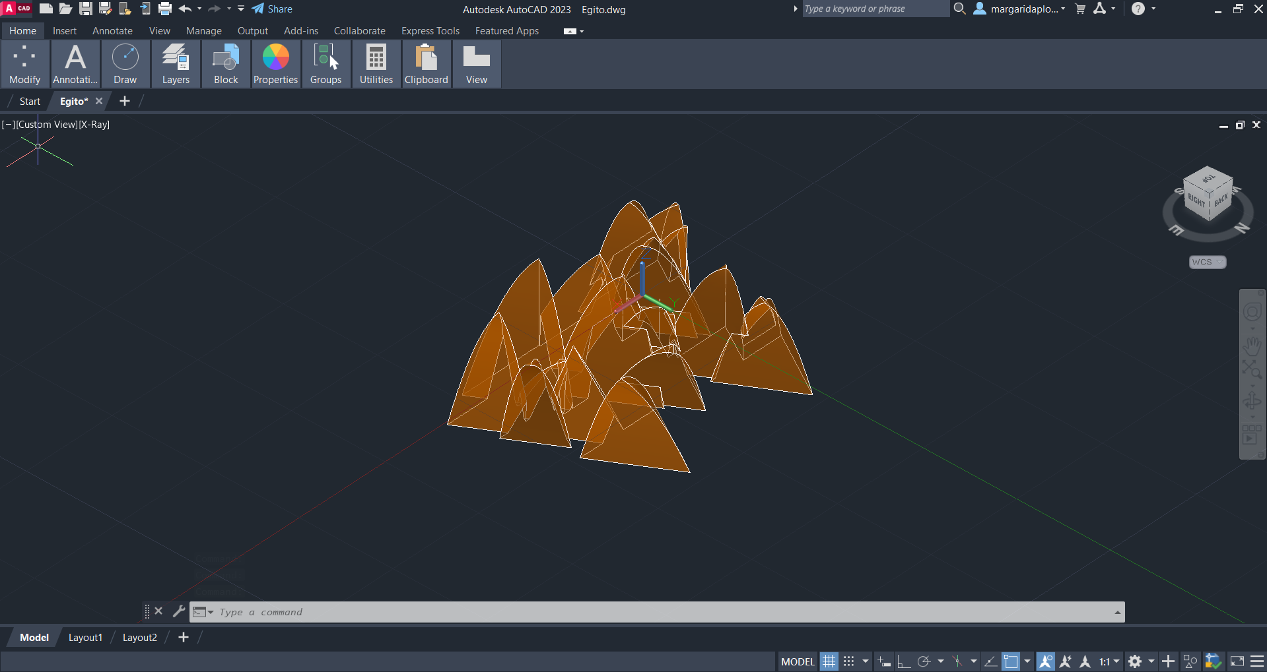
Task: Click the Customization hamburger icon in status bar
Action: pos(1257,661)
